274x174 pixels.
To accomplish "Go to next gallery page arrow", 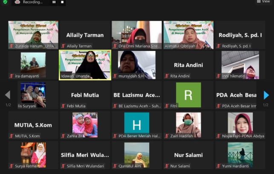I will [x=266, y=95].
